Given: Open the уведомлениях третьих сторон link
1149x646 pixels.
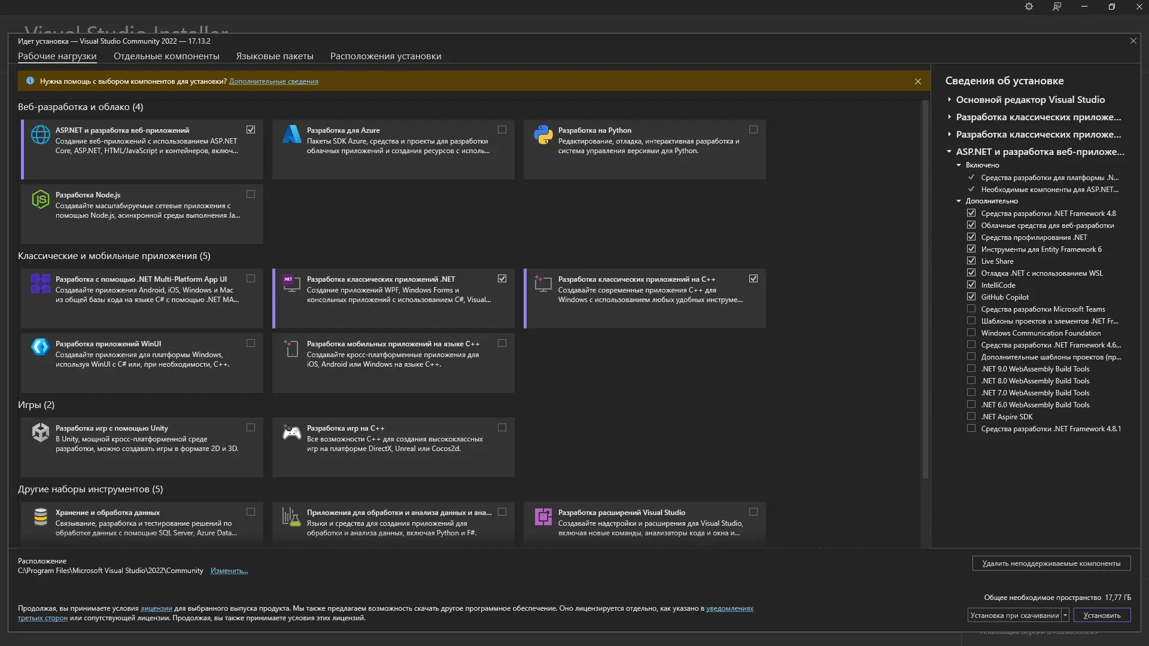Looking at the screenshot, I should [729, 608].
